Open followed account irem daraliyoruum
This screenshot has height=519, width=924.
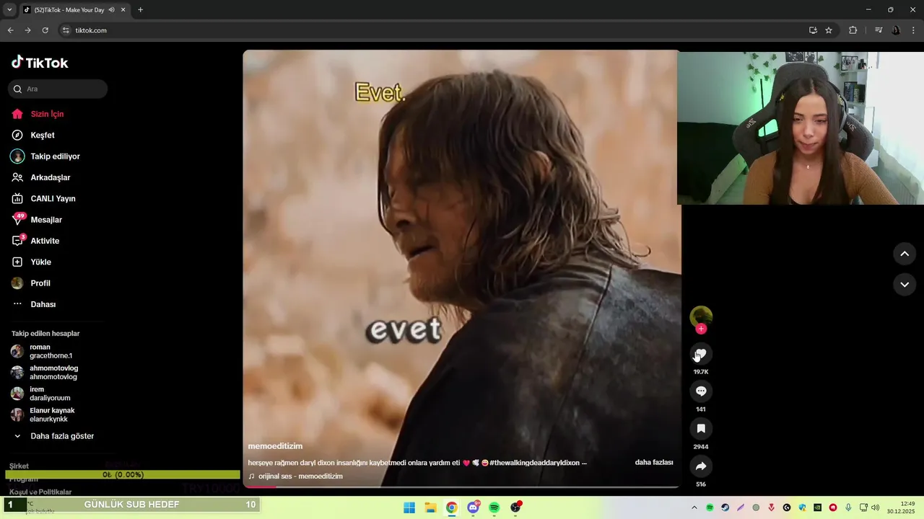[51, 394]
